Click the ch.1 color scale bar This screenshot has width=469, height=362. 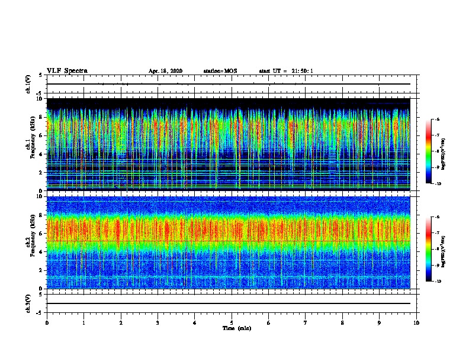coord(428,151)
